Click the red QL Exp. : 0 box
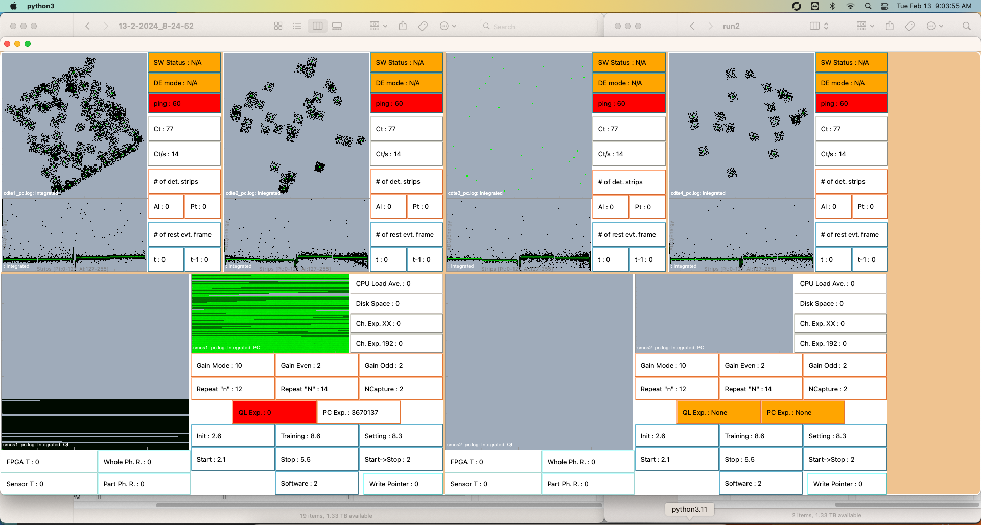Image resolution: width=981 pixels, height=525 pixels. [274, 412]
